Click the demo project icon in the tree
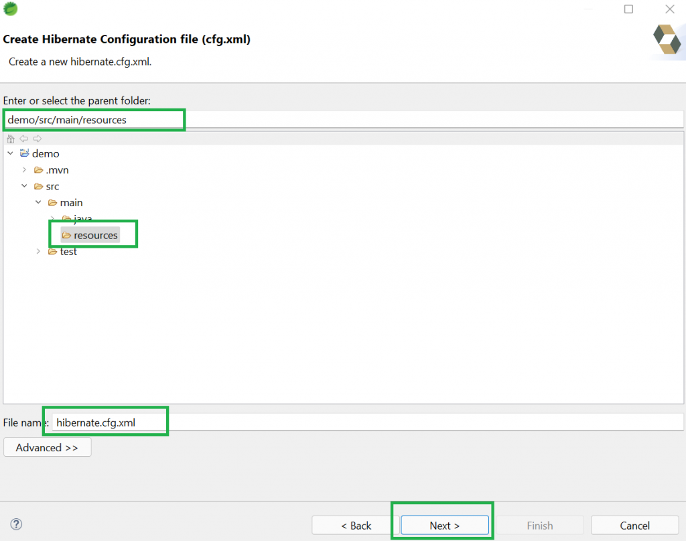 pyautogui.click(x=25, y=153)
